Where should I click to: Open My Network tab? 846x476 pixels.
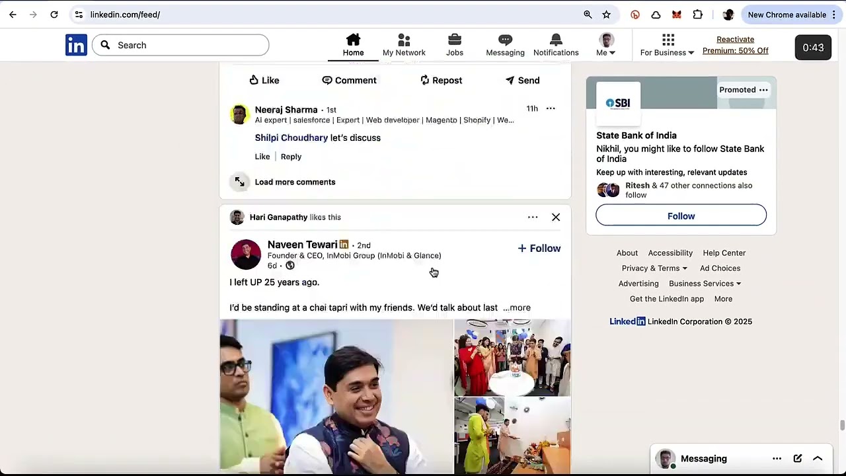coord(404,45)
